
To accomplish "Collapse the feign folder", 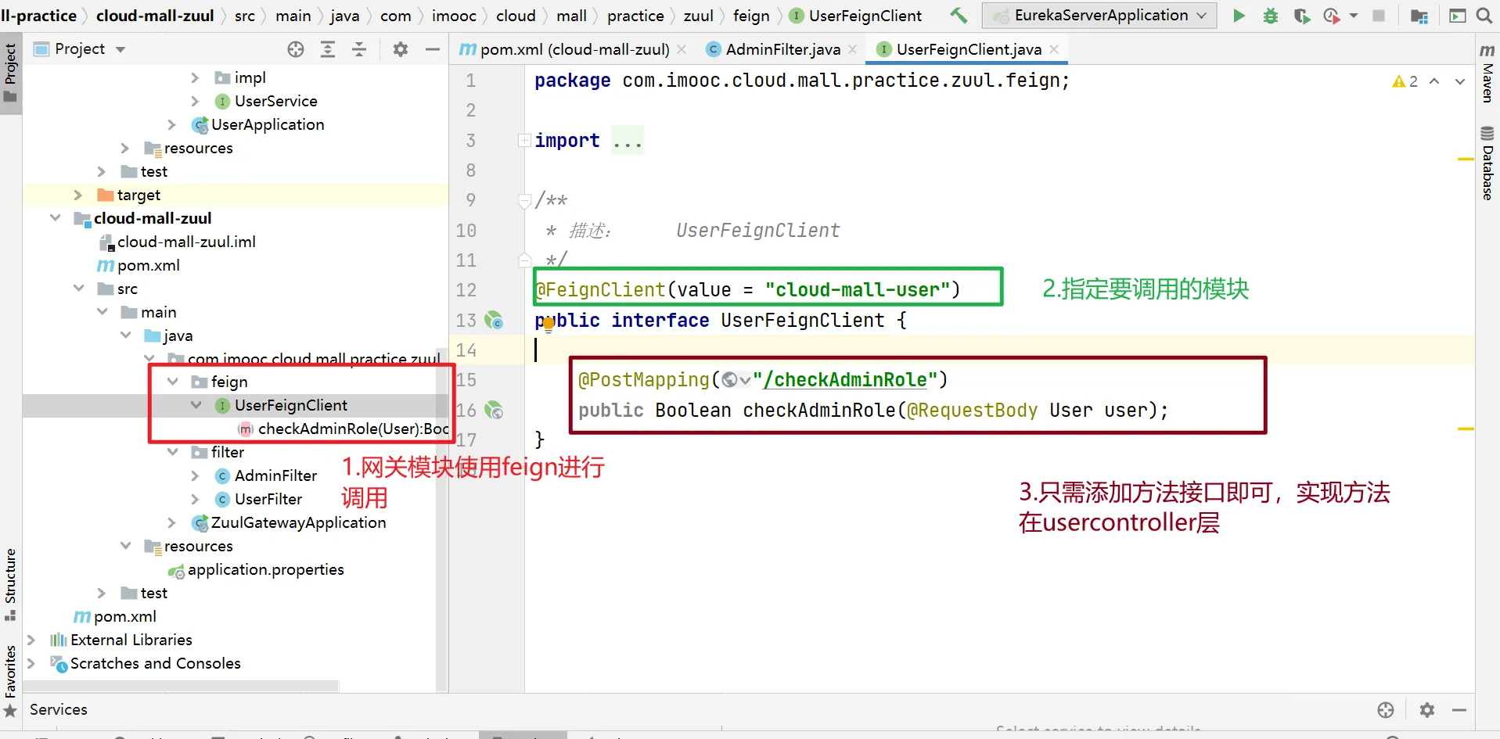I will pos(173,382).
